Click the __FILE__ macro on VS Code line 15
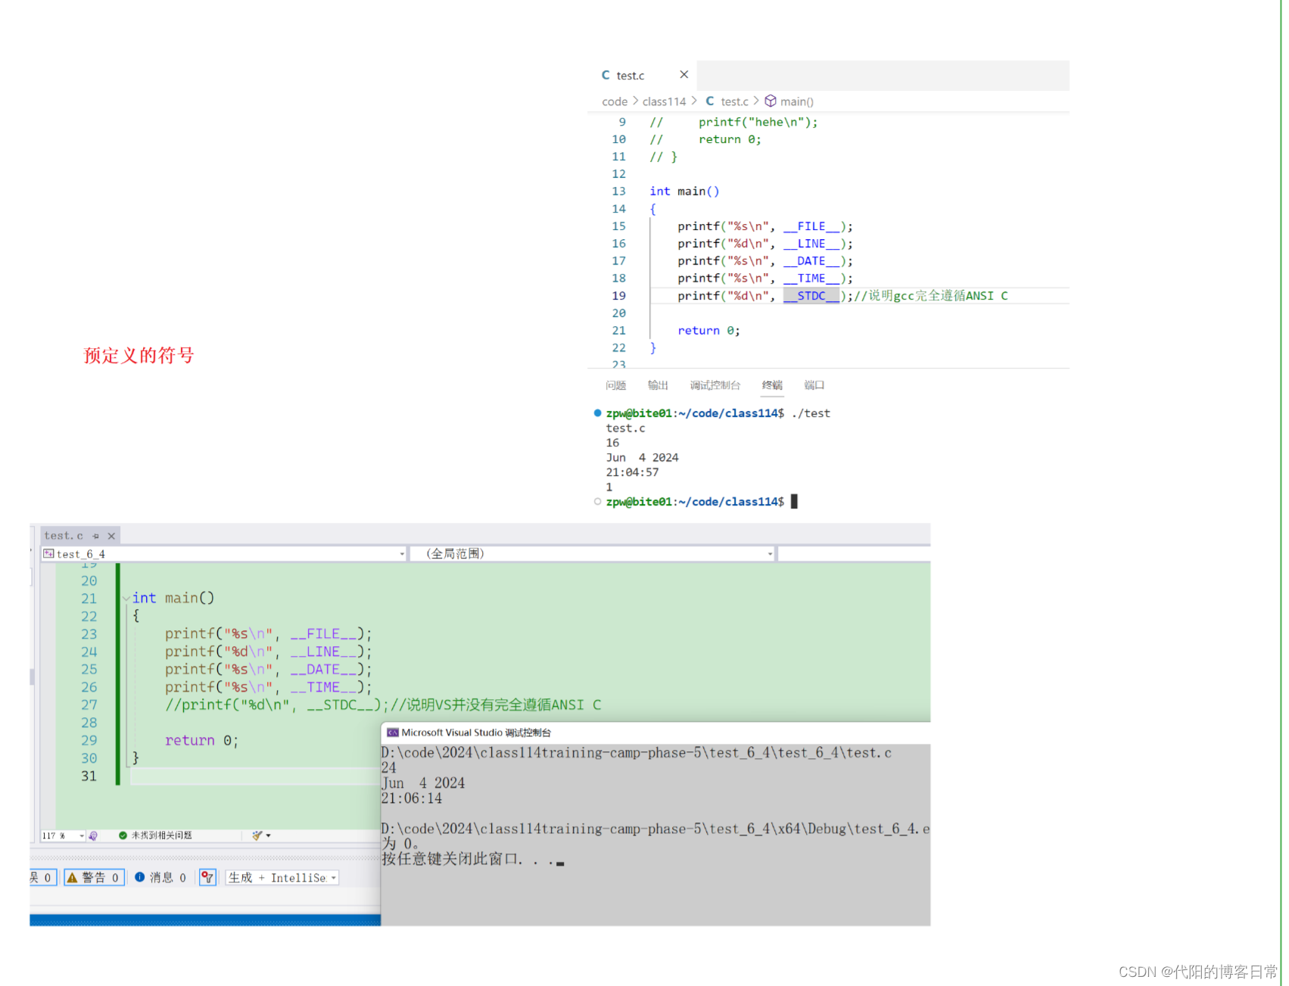 tap(811, 226)
